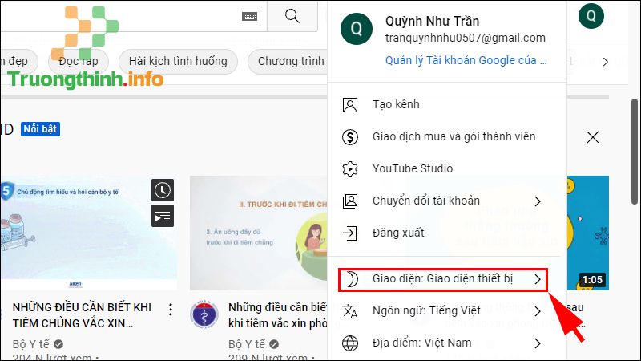Click the search magnifier button
641x361 pixels.
[x=292, y=16]
